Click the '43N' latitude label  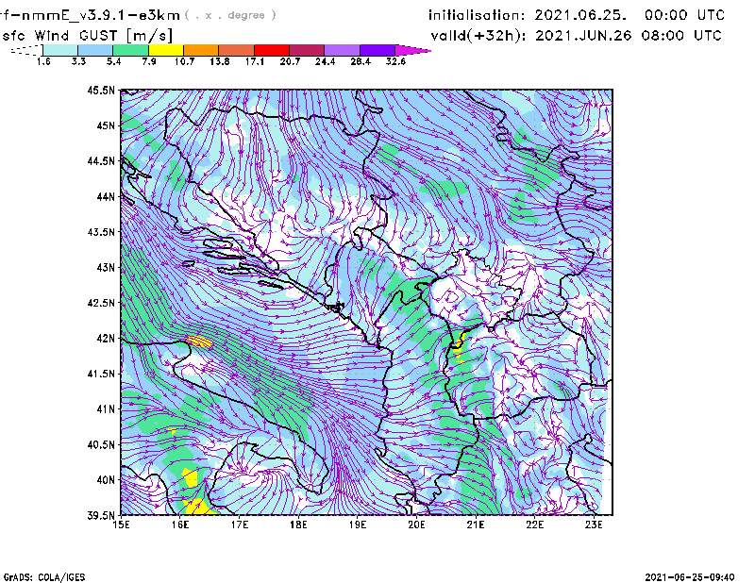pyautogui.click(x=106, y=267)
